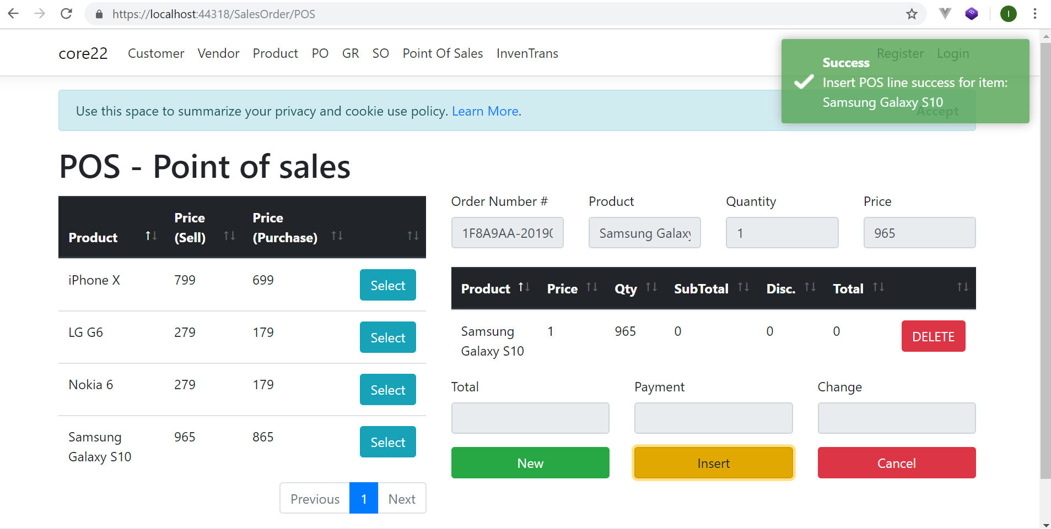The height and width of the screenshot is (529, 1051).
Task: Select page 1 in pagination
Action: tap(364, 499)
